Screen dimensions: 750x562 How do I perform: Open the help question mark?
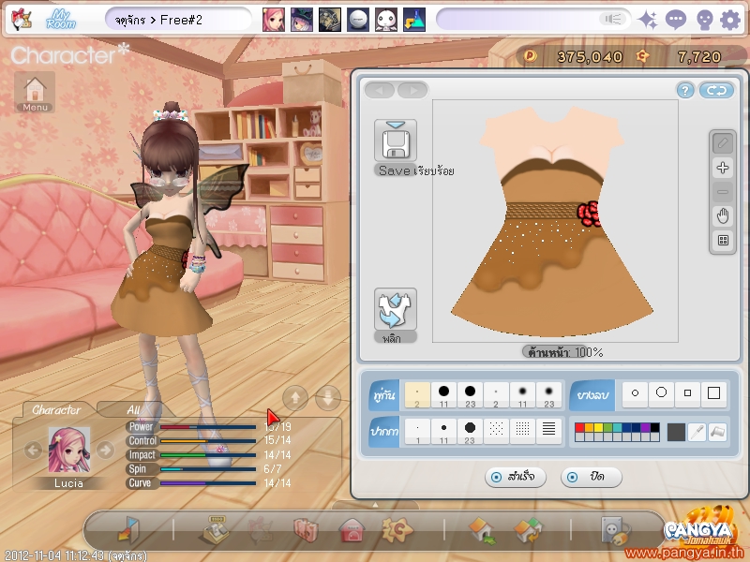[x=685, y=90]
